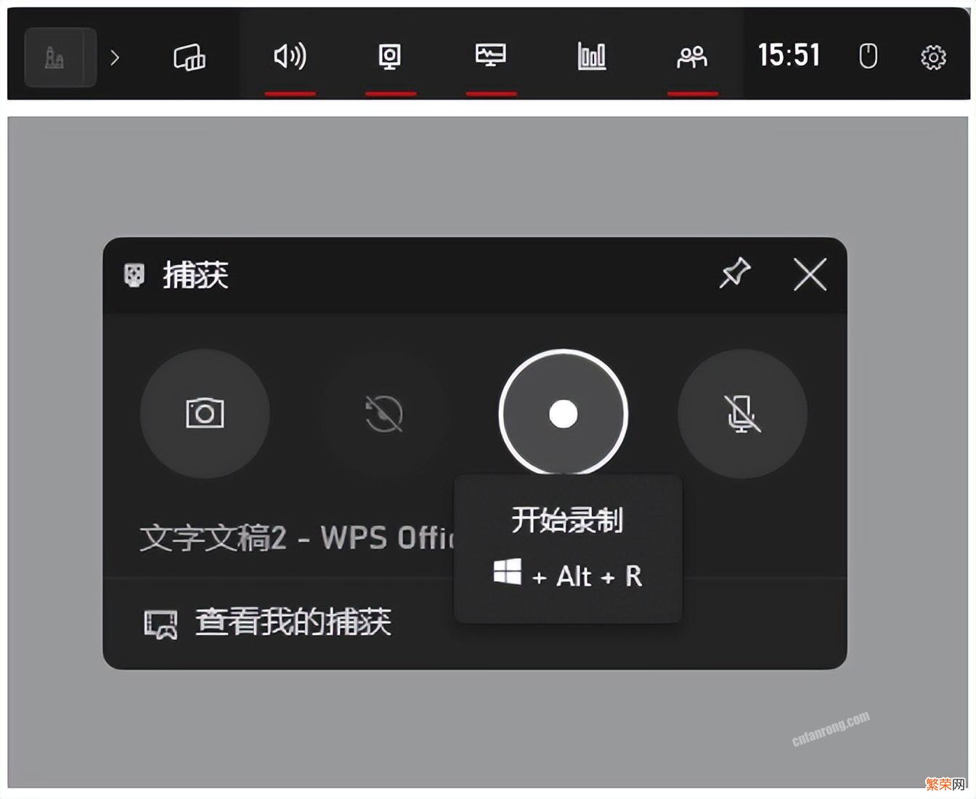Toggle mouse click-through icon
This screenshot has width=976, height=799.
coord(868,56)
